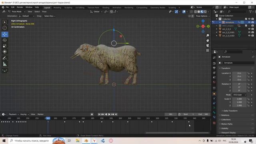
Task: Toggle visibility eye of sm_2_0_0
Action: click(x=249, y=29)
